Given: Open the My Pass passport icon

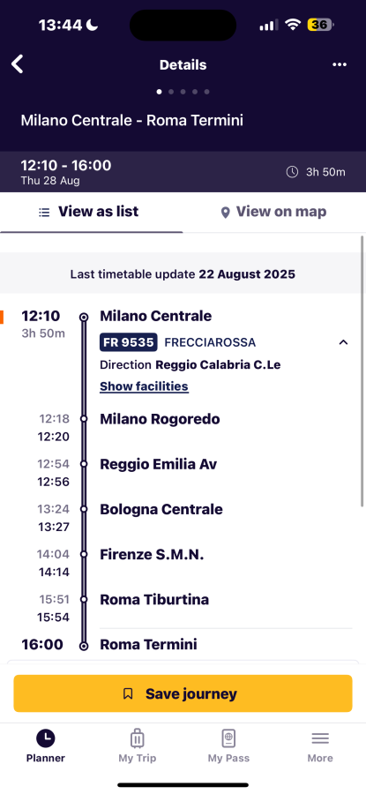Looking at the screenshot, I should pyautogui.click(x=228, y=738).
